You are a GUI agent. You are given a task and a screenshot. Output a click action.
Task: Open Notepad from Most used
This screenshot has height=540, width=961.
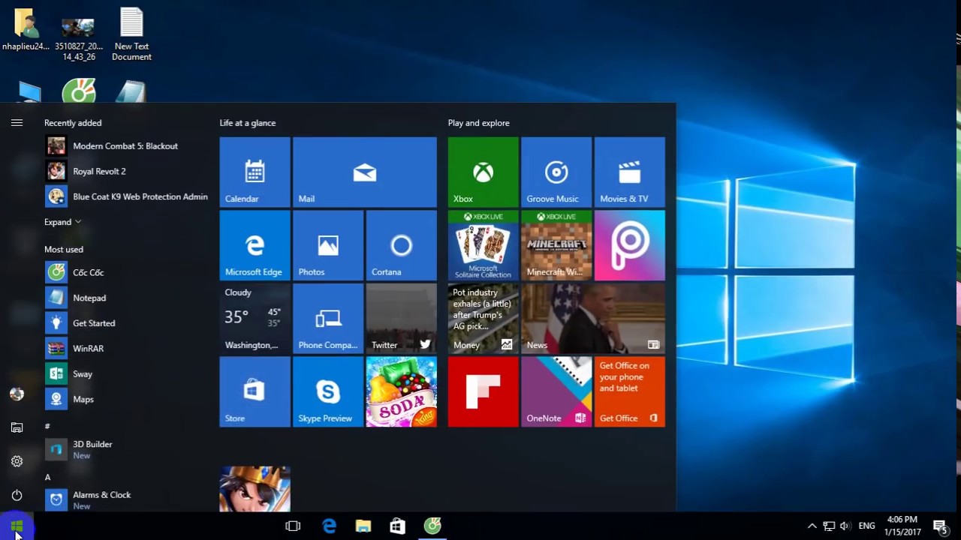point(126,298)
